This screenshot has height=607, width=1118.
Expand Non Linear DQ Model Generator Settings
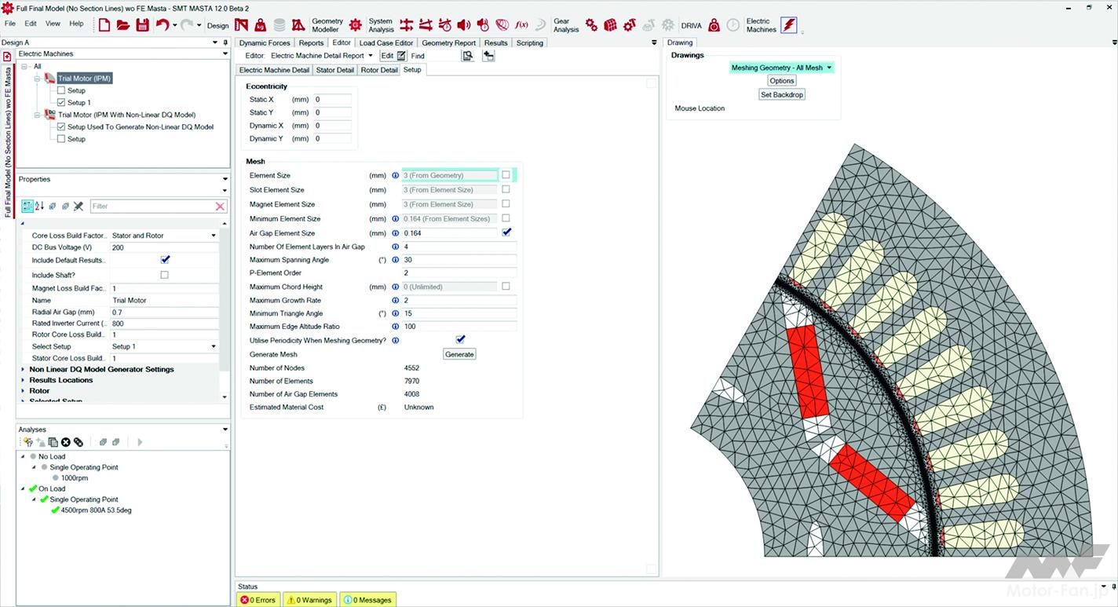23,369
